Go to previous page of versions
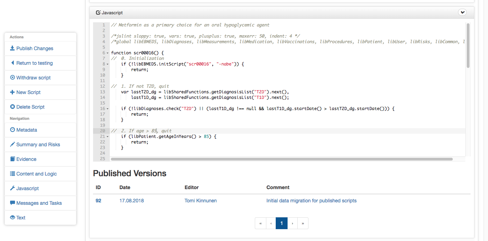Viewport: 488px width, 241px height. (271, 223)
